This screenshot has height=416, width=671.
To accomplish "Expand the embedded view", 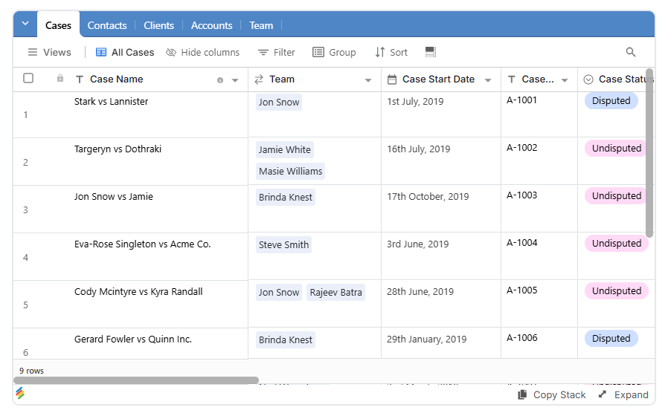I will 623,394.
